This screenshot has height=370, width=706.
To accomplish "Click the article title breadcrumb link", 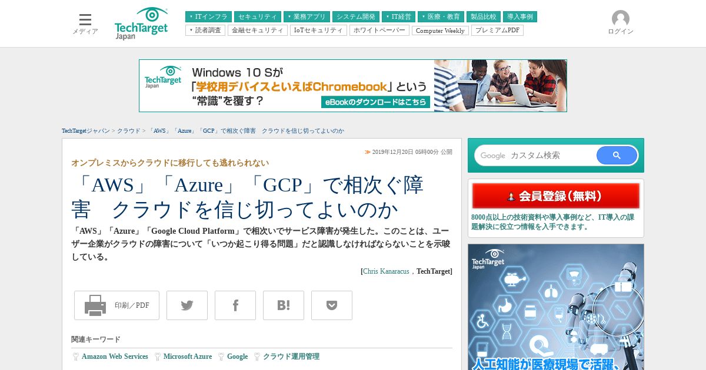I will (247, 131).
